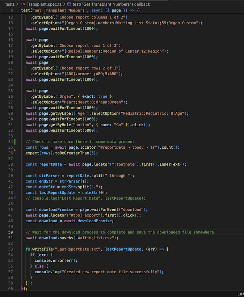The image size is (244, 297).
Task: Jump to sticky scroll line 5 test header
Action: click(80, 10)
